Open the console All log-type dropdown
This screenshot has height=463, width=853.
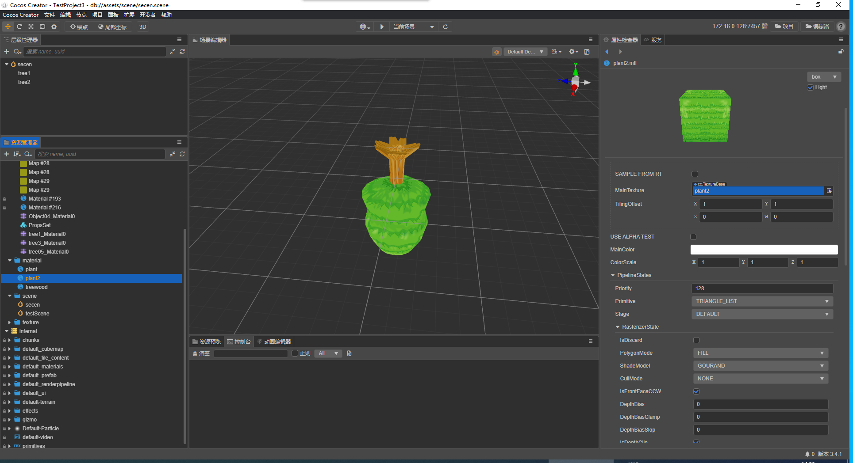[328, 353]
